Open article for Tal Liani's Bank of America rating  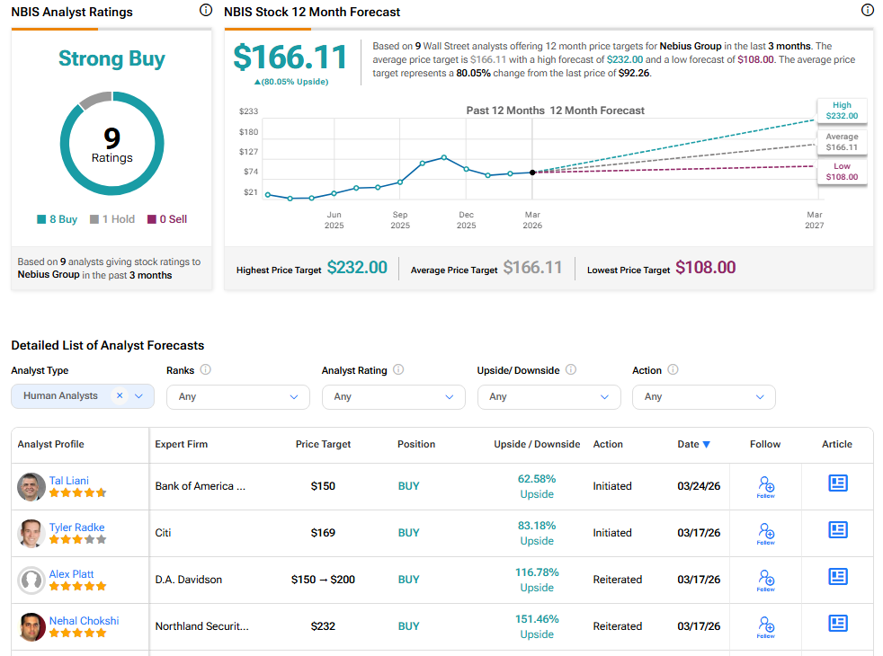pos(837,483)
